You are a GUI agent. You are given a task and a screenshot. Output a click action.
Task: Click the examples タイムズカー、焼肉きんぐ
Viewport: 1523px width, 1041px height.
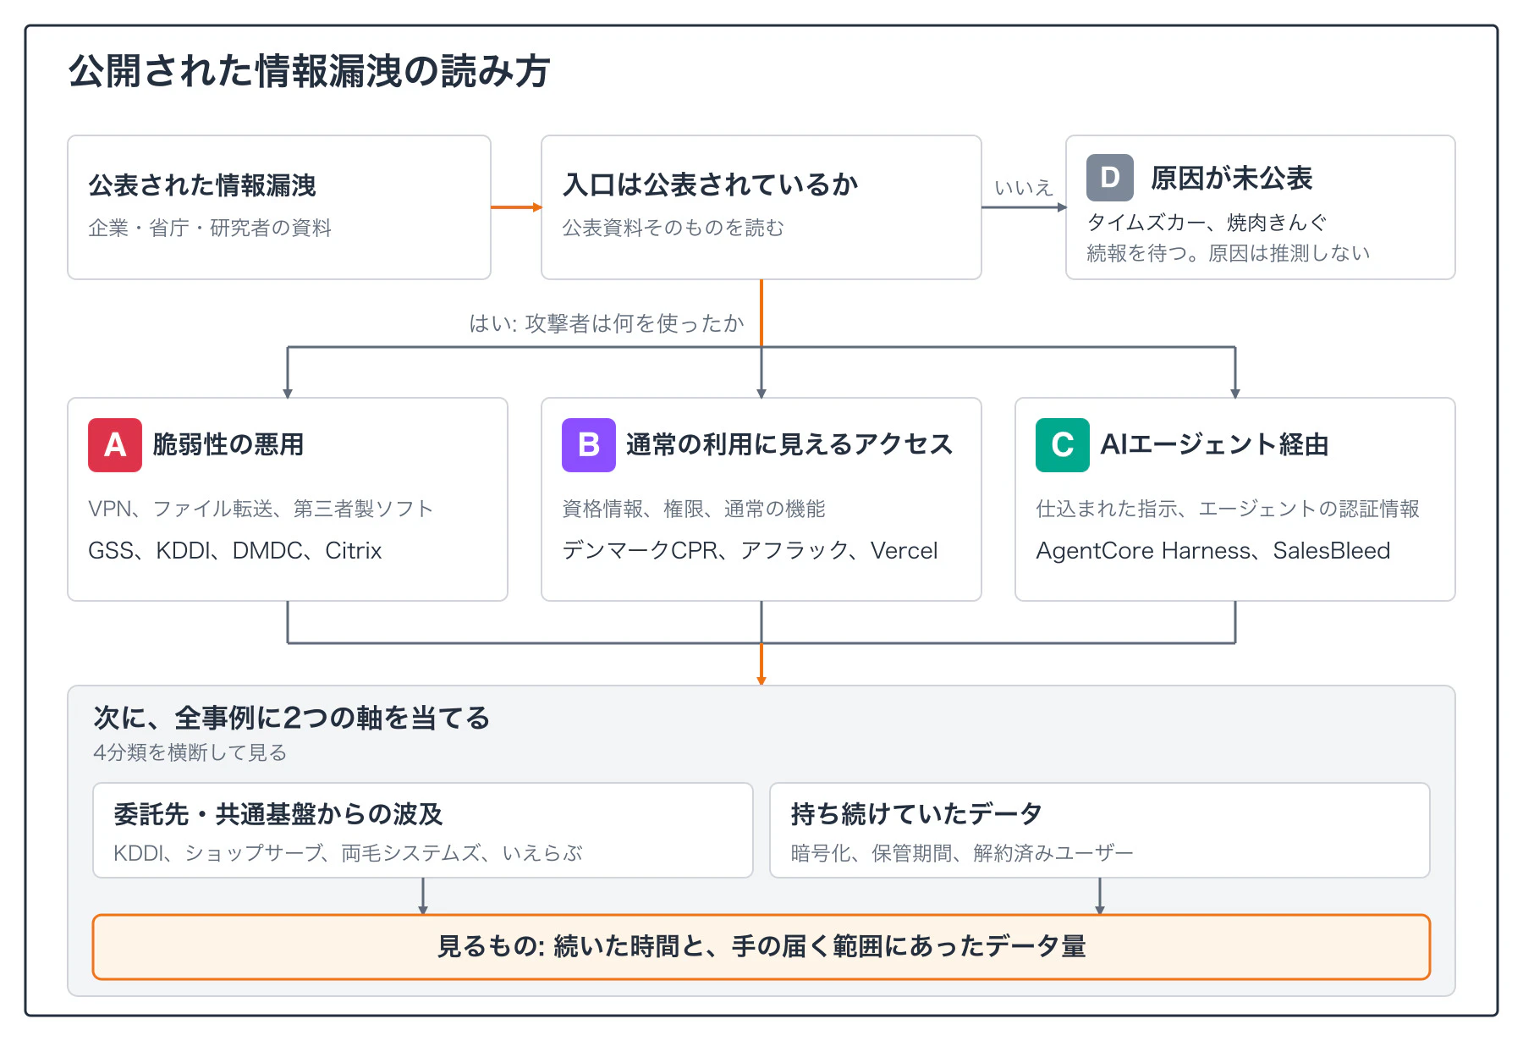1207,223
